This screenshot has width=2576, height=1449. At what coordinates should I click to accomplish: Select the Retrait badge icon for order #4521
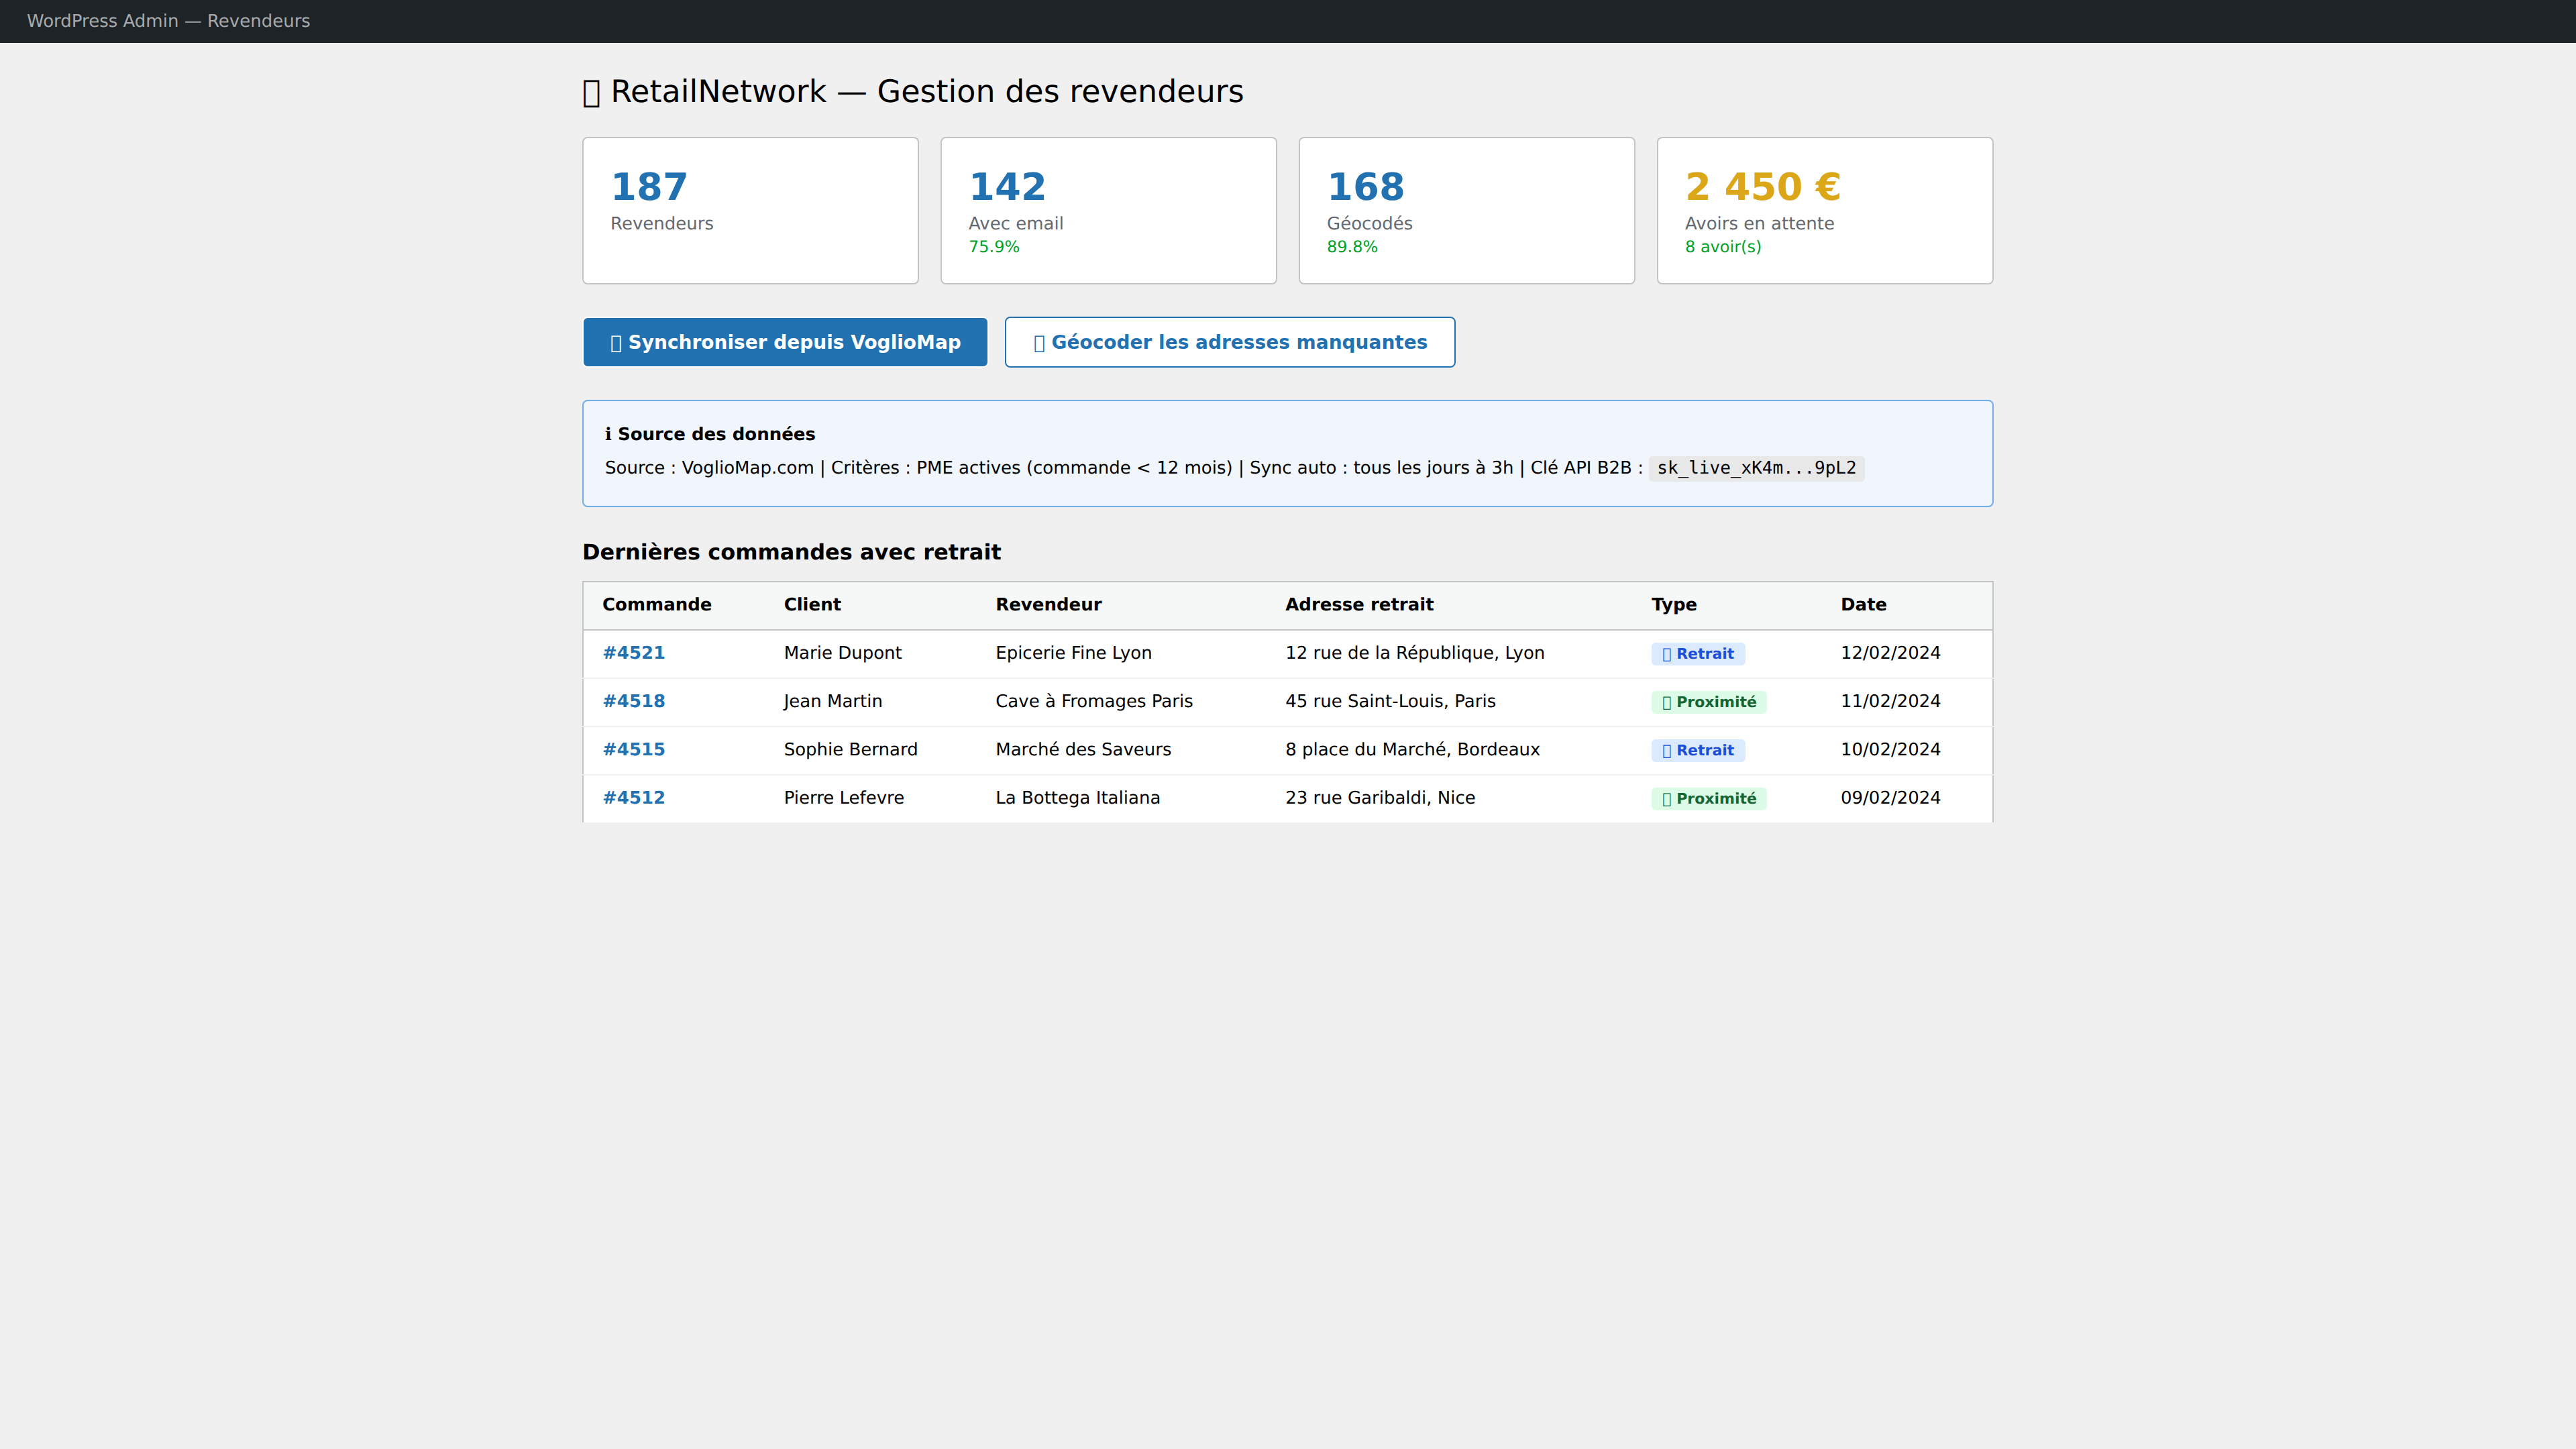pyautogui.click(x=1666, y=653)
